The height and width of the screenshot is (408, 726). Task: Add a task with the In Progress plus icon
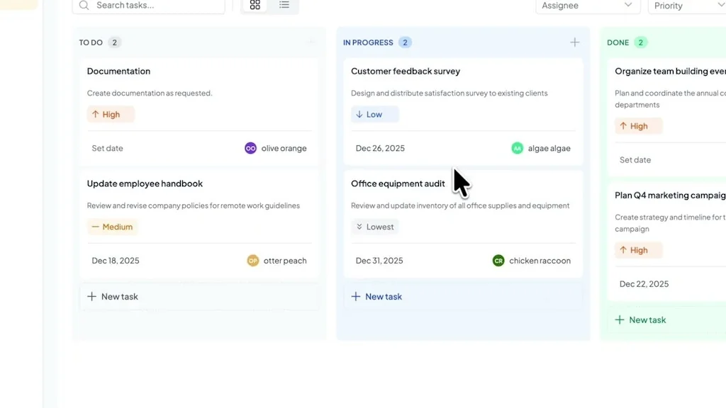point(575,42)
